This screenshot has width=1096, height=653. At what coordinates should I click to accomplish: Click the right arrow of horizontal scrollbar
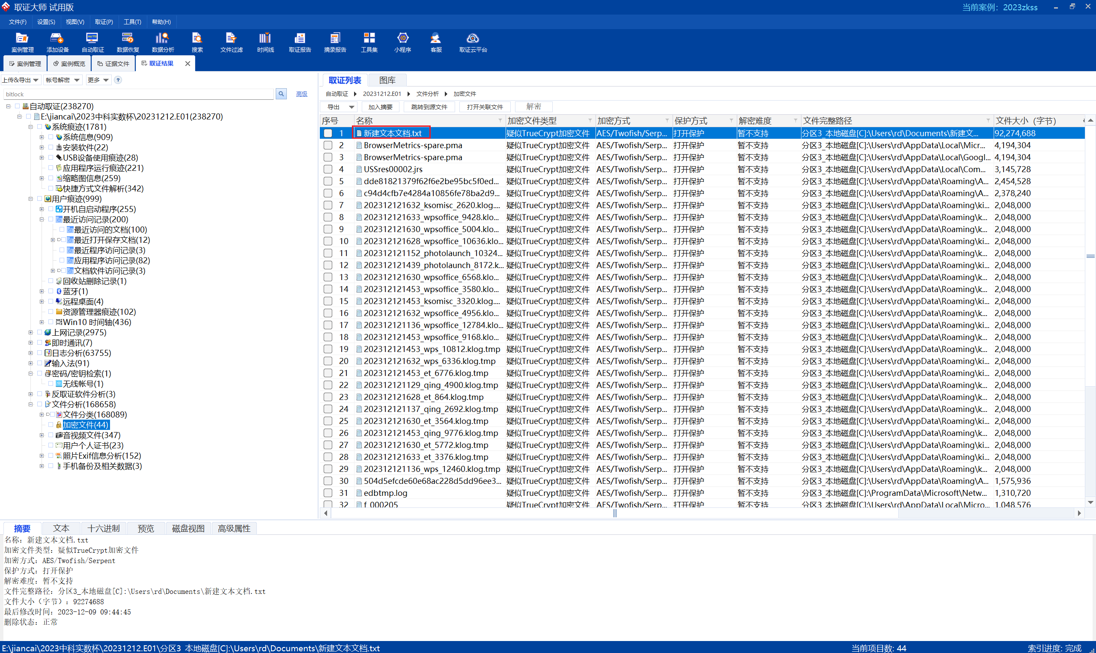click(1079, 513)
